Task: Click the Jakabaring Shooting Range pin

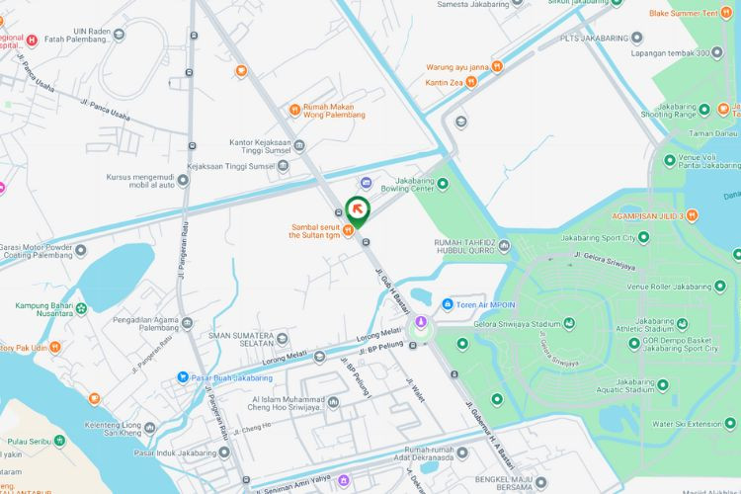Action: pyautogui.click(x=704, y=110)
